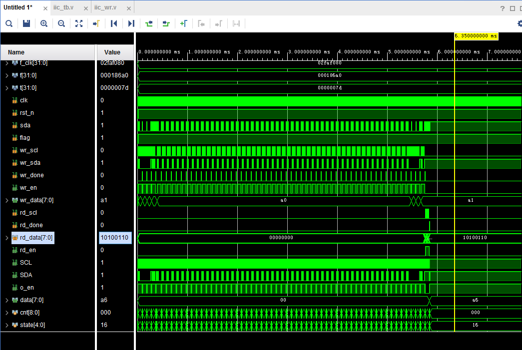Go to next transition of selected signal

tap(166, 23)
